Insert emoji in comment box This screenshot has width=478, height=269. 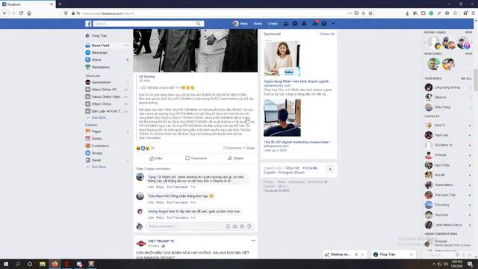click(228, 226)
